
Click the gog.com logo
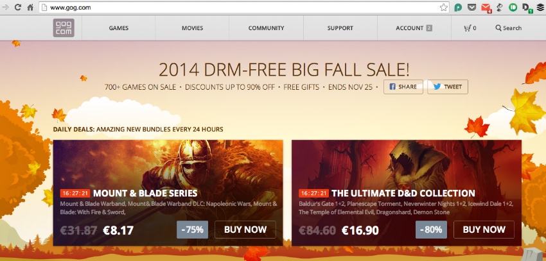click(x=64, y=28)
